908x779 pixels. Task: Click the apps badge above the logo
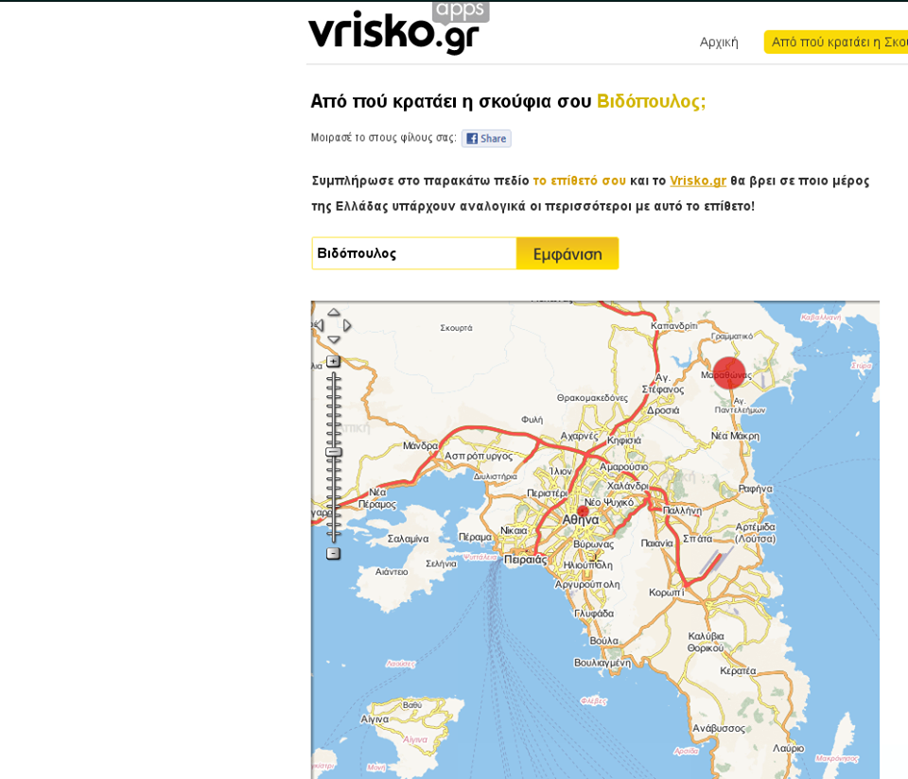click(461, 11)
